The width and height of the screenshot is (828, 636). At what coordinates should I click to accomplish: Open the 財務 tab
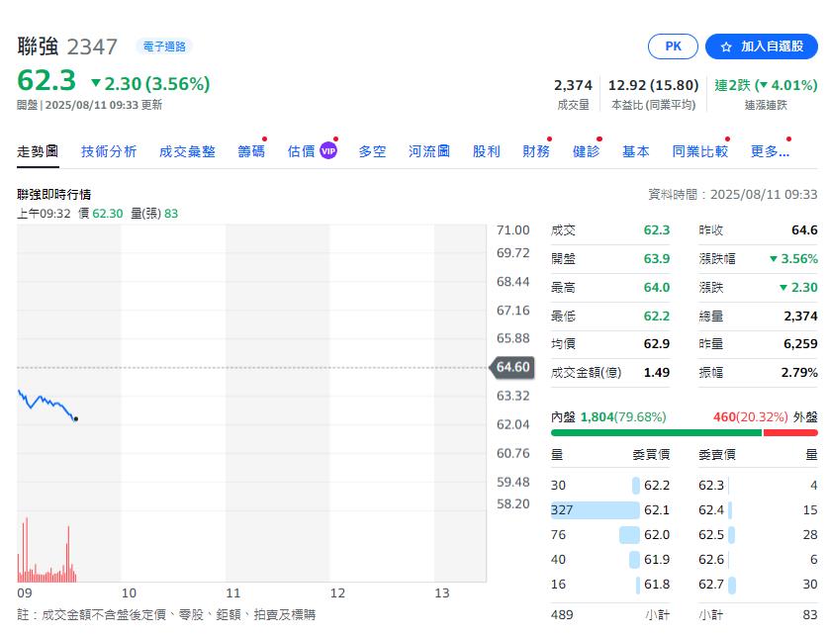click(x=536, y=151)
